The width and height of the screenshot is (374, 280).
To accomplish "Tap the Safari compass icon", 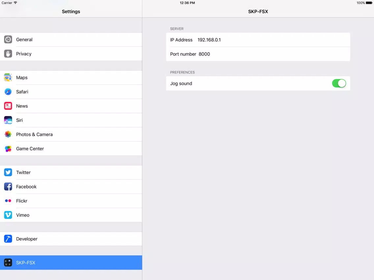I will pyautogui.click(x=8, y=92).
